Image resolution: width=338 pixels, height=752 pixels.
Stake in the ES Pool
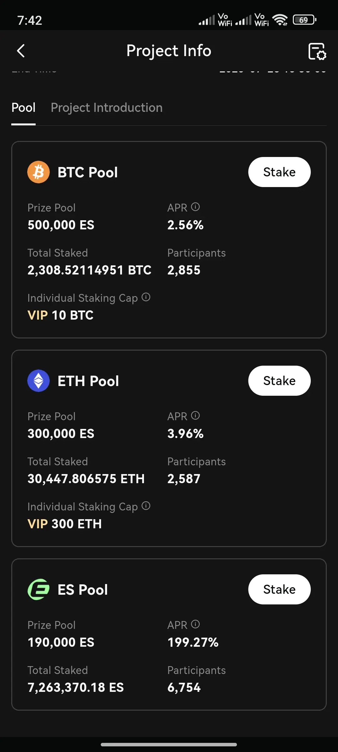[x=279, y=589]
